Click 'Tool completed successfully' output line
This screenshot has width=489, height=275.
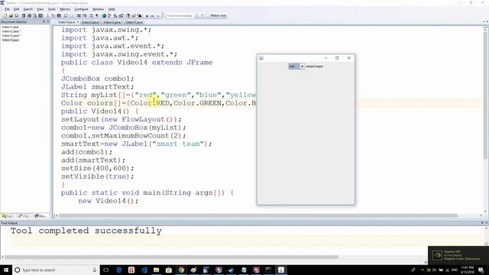pyautogui.click(x=86, y=231)
